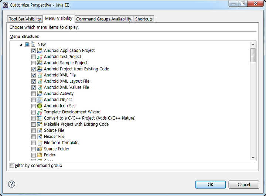
Task: Click the Android XML Layout File icon
Action: pyautogui.click(x=40, y=81)
